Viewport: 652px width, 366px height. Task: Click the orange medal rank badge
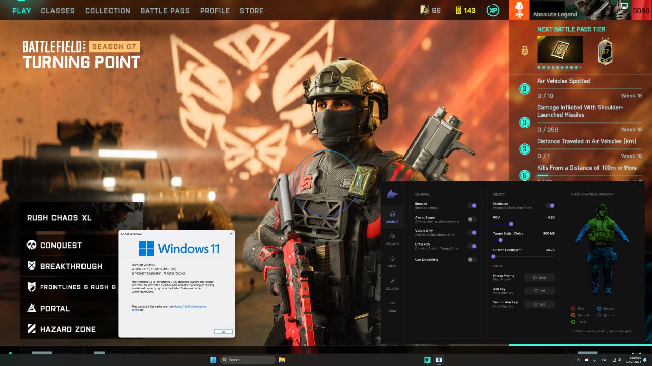click(x=519, y=10)
